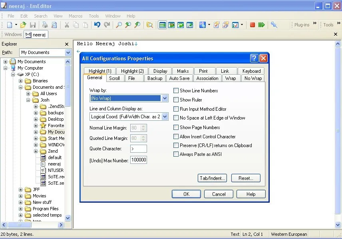This screenshot has height=239, width=342.
Task: Select the neeraj document tab
Action: (36, 34)
